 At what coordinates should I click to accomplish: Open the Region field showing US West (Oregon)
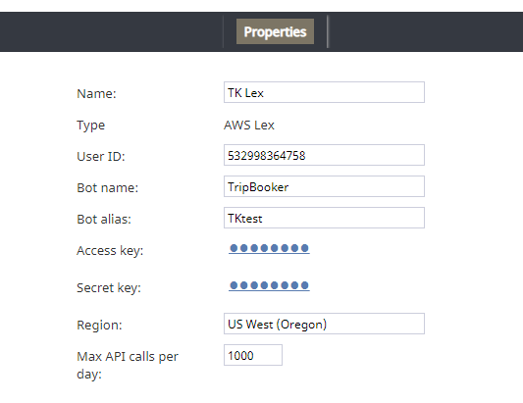(324, 324)
